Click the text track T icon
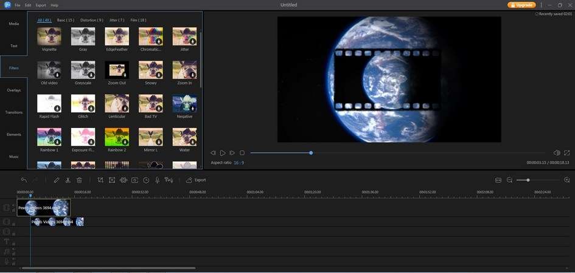Viewport: 575px width, 273px height. pos(6,241)
